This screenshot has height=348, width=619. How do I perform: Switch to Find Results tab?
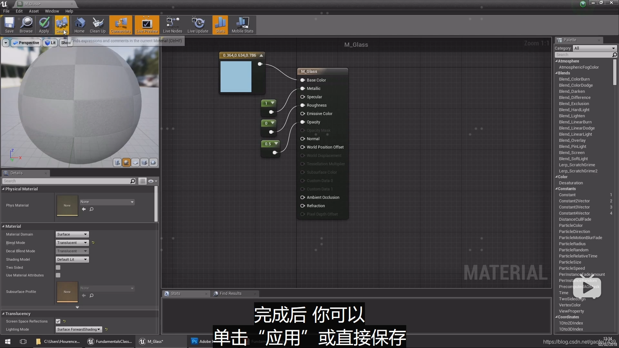[230, 294]
